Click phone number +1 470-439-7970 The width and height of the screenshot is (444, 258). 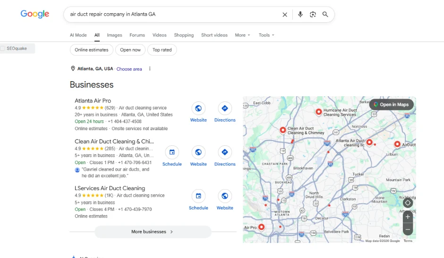pyautogui.click(x=135, y=209)
